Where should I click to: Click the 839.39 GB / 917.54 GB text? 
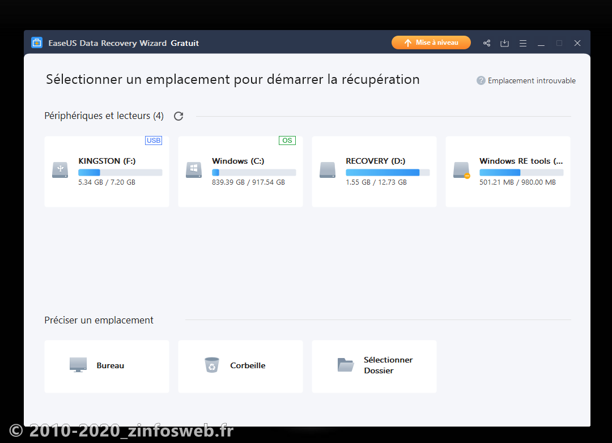(x=248, y=182)
